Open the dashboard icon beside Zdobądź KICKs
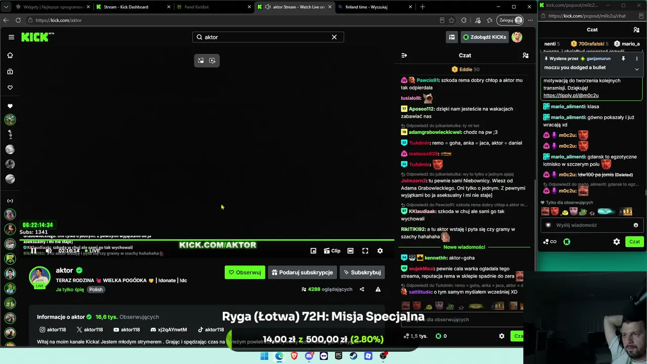The image size is (647, 364). (x=452, y=37)
